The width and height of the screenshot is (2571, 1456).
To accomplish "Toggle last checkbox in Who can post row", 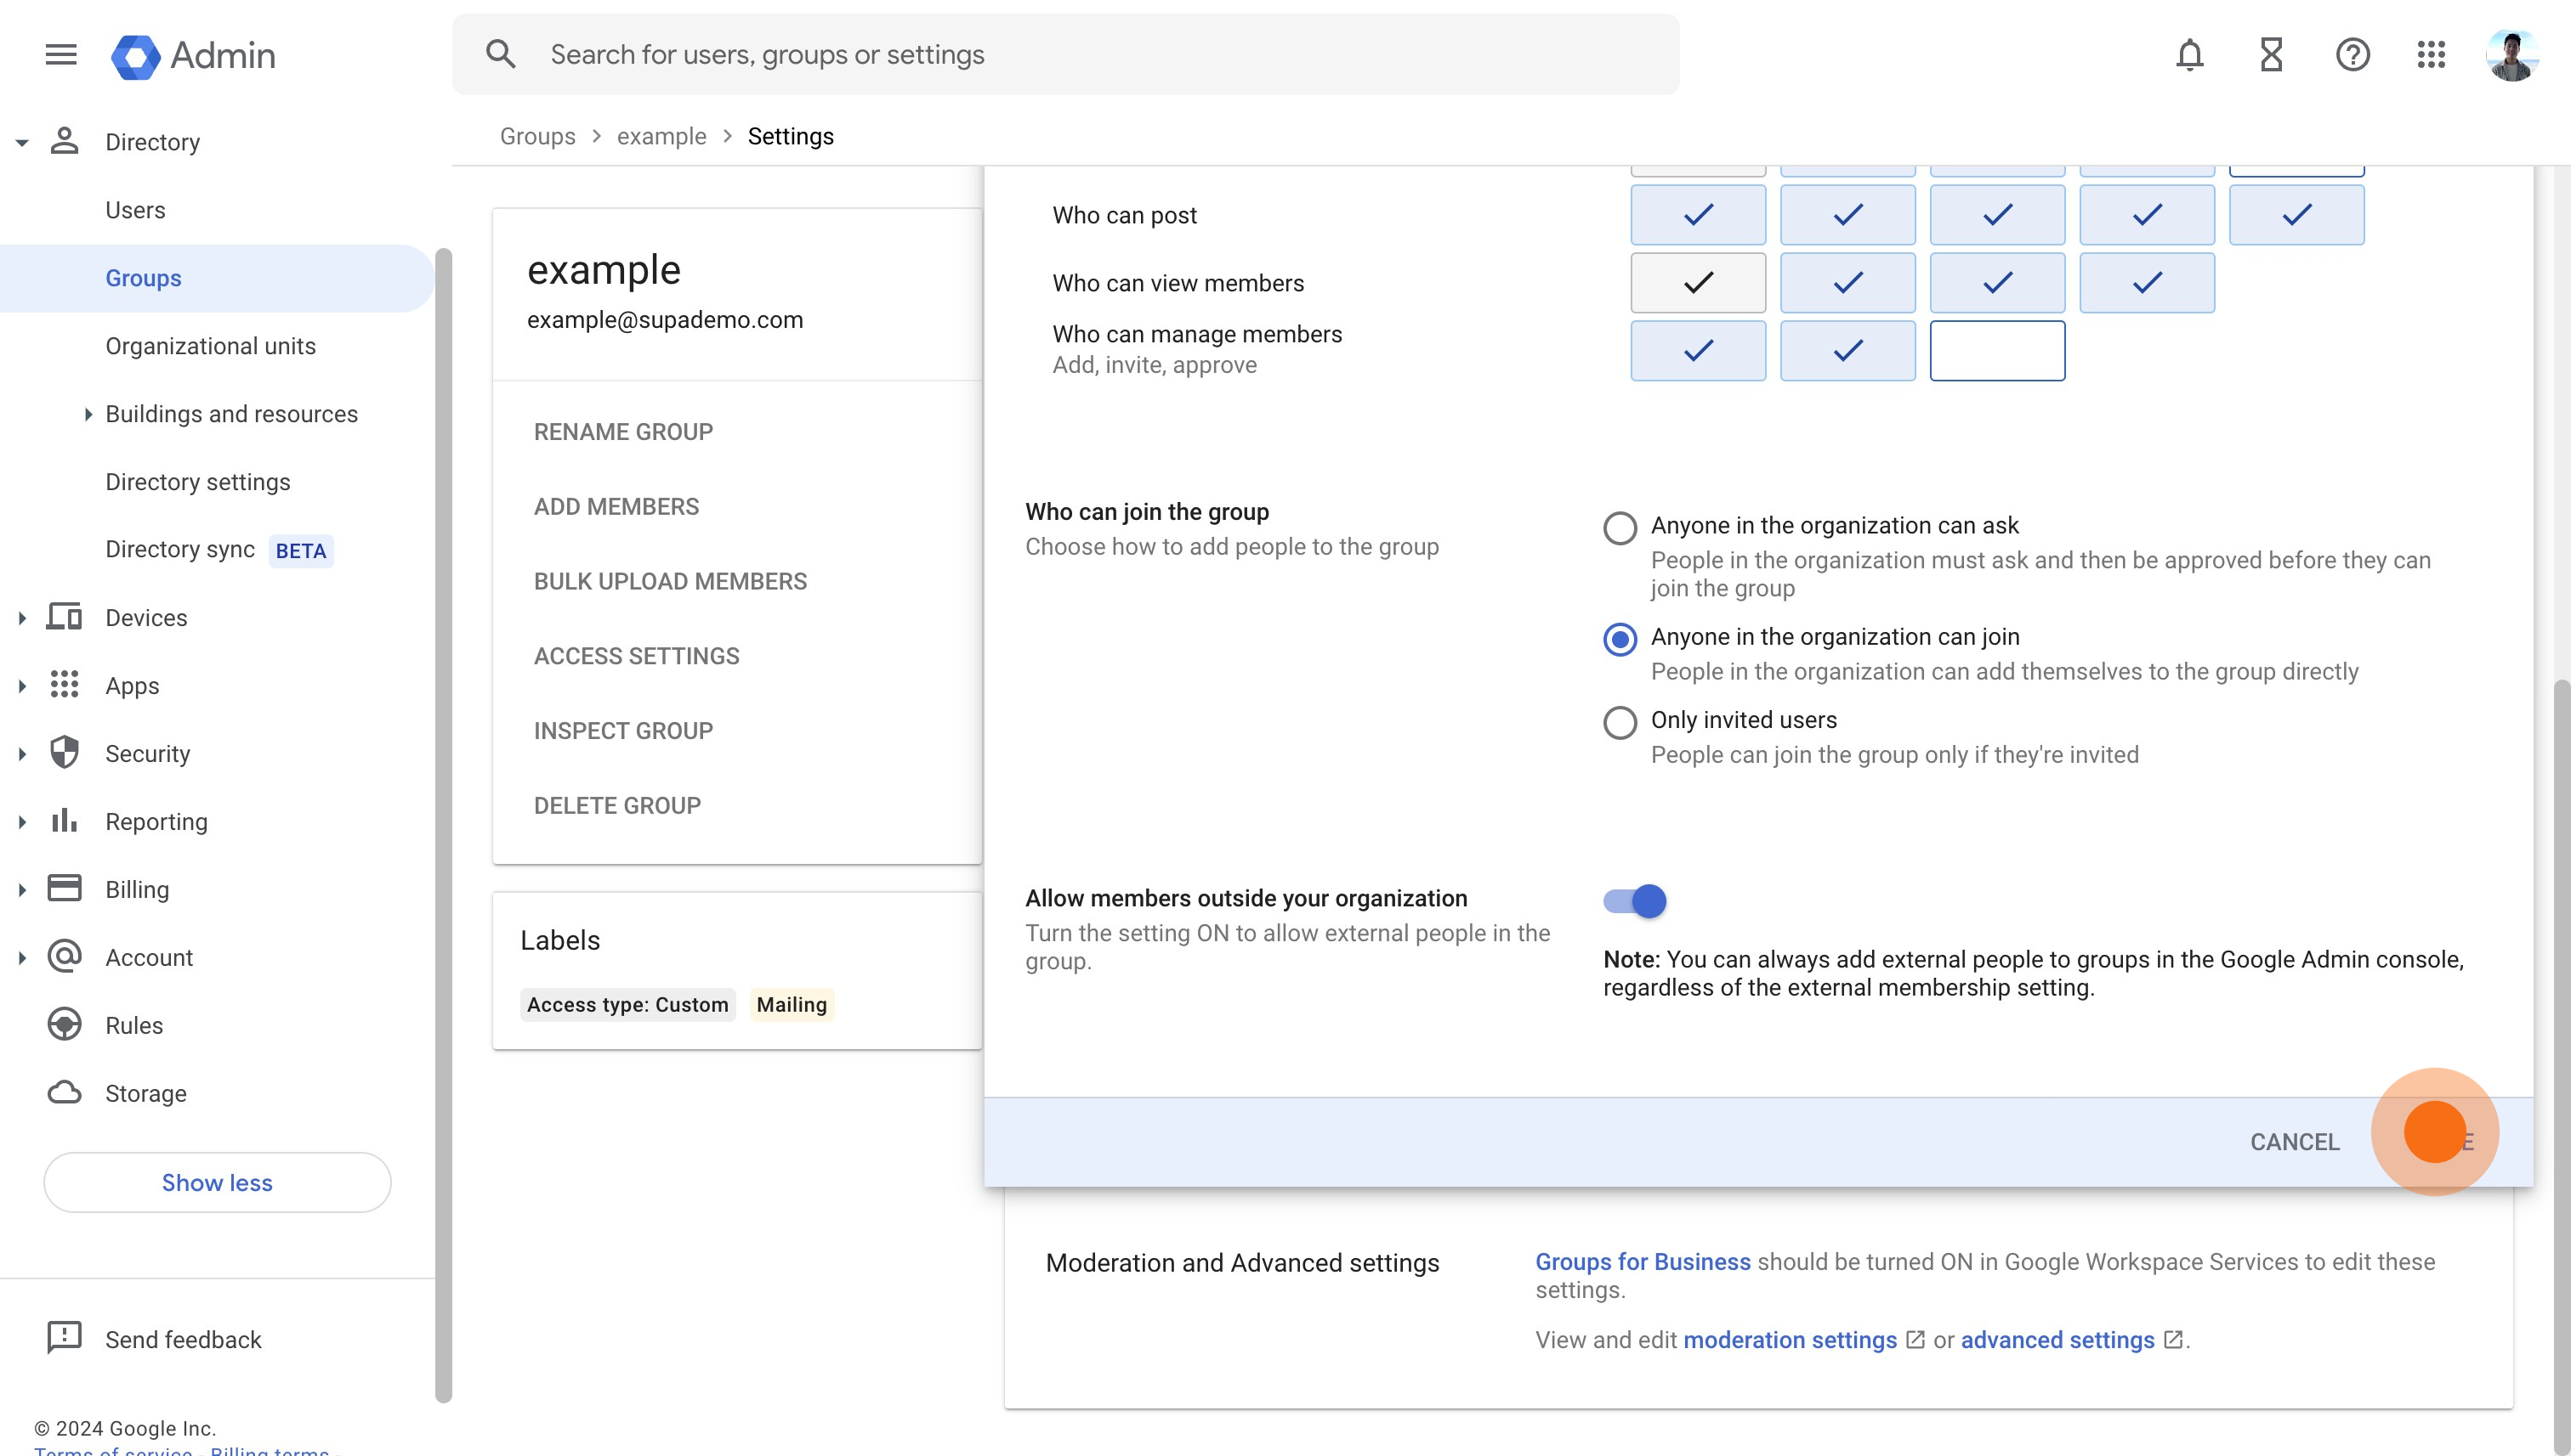I will tap(2296, 215).
